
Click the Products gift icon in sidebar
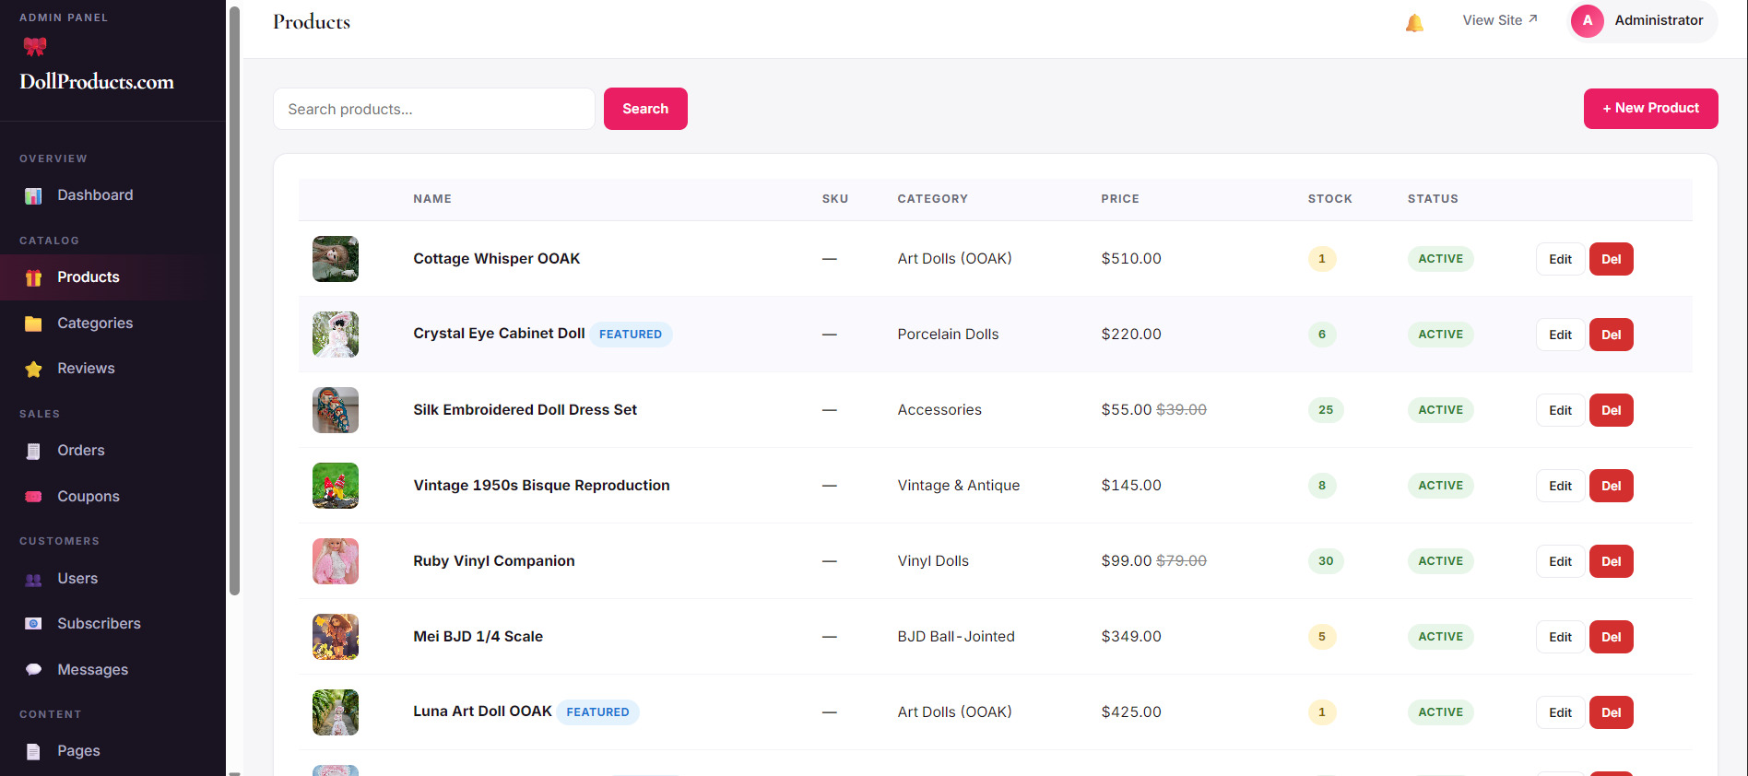click(33, 277)
